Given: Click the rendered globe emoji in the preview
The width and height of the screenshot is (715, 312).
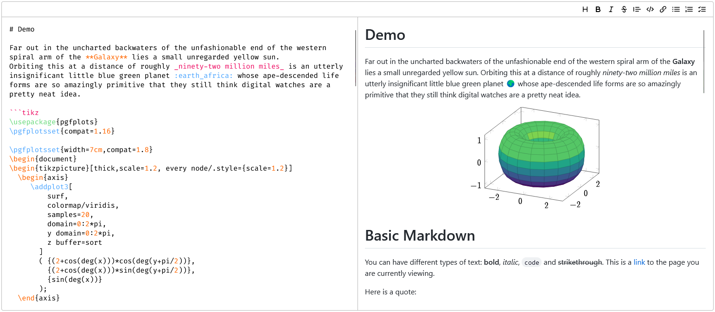Looking at the screenshot, I should (x=511, y=84).
